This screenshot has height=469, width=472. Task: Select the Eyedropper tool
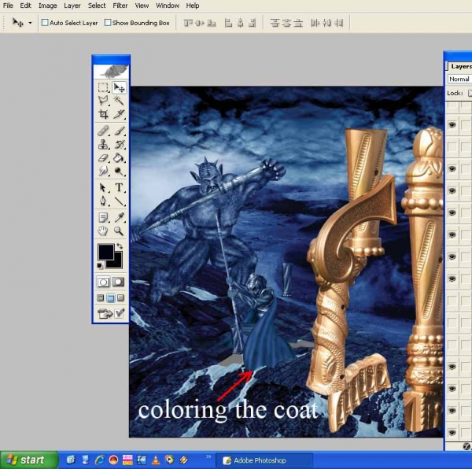[x=119, y=217]
